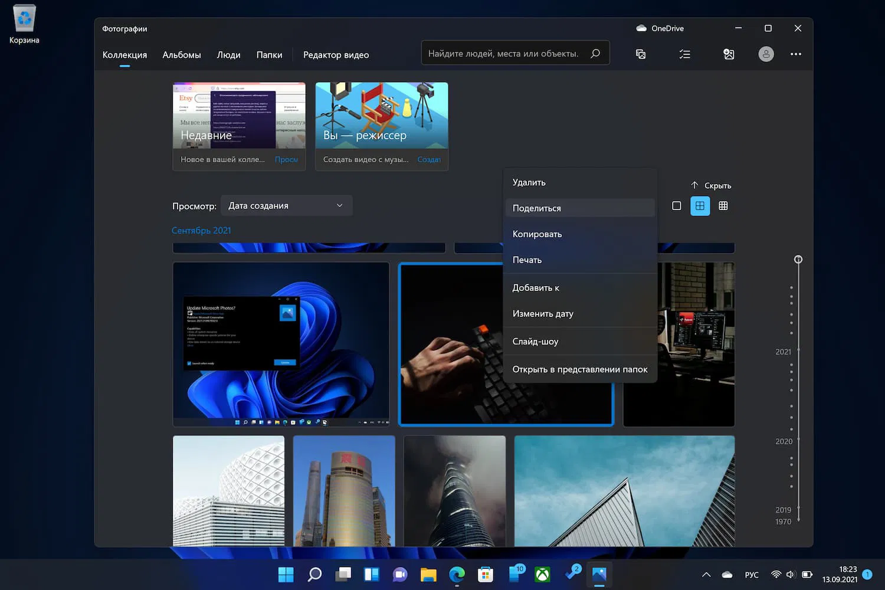The image size is (885, 590).
Task: Open the white lattice building photo
Action: click(x=228, y=491)
